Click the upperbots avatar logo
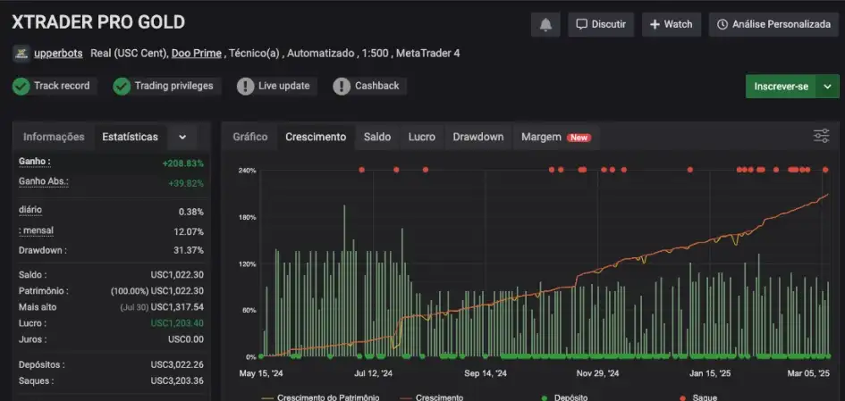This screenshot has height=401, width=845. [x=21, y=54]
